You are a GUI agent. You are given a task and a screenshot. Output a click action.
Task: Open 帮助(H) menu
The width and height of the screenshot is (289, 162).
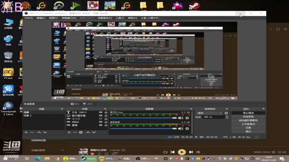click(x=133, y=18)
